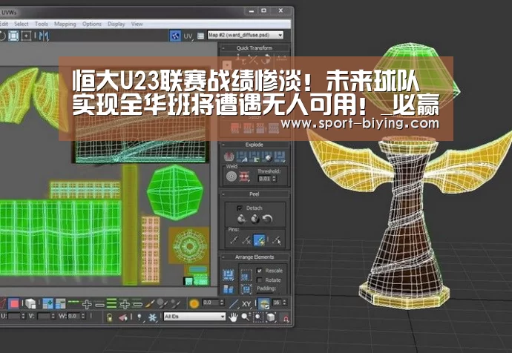Viewport: 512px width, 353px height.
Task: Click the red Weld Selected icon
Action: click(244, 176)
